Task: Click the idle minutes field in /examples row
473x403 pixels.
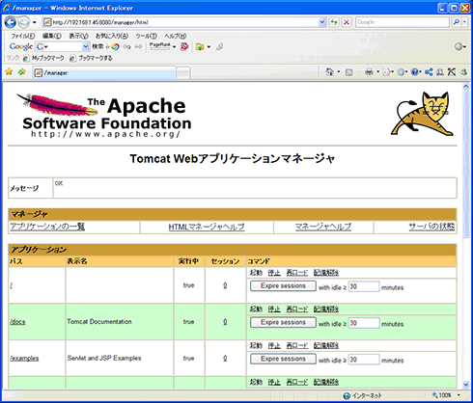Action: 364,360
